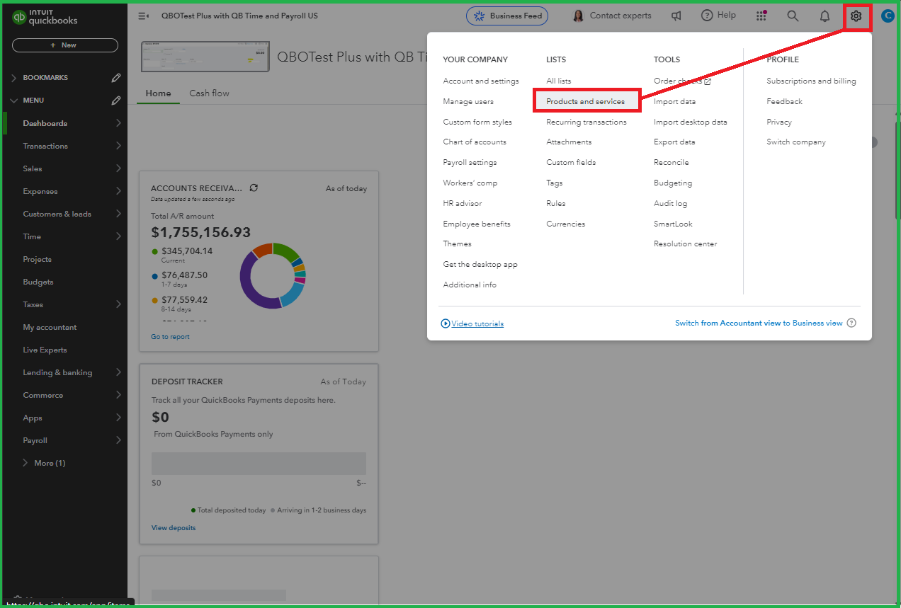Expand the Sales submenu

(x=118, y=168)
